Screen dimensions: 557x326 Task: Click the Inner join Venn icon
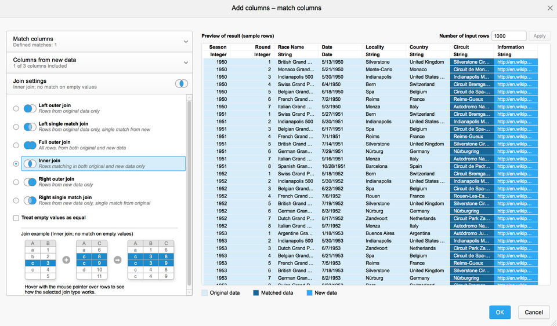(30, 164)
